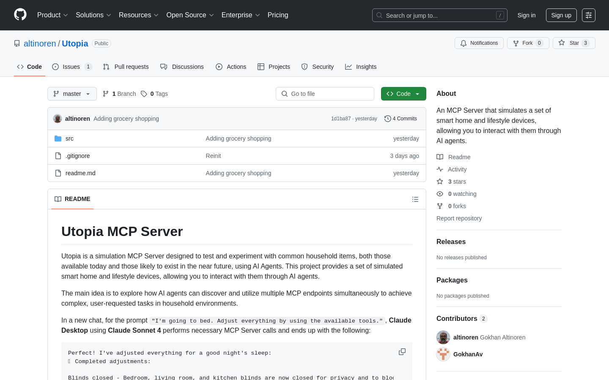Open the Pricing page
This screenshot has height=380, width=609.
coord(278,15)
